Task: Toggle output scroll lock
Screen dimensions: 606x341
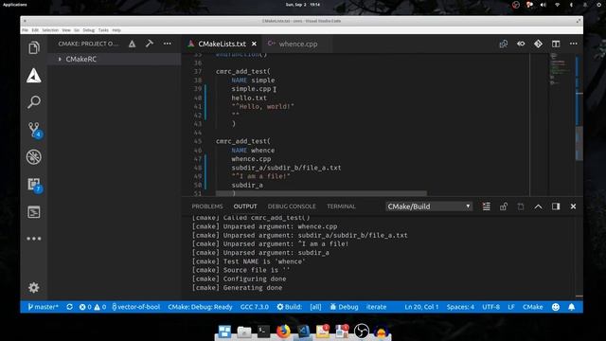Action: point(503,206)
